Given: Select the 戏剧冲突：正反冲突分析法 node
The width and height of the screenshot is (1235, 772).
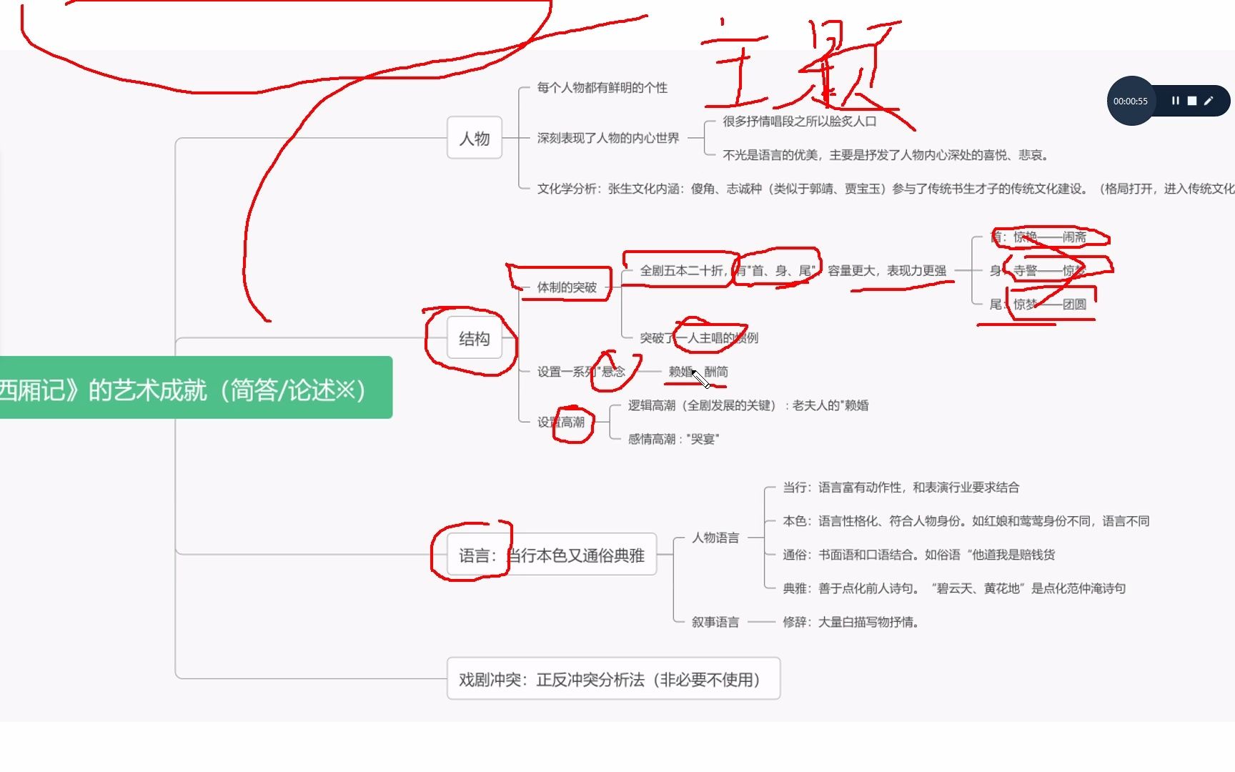Looking at the screenshot, I should [613, 679].
